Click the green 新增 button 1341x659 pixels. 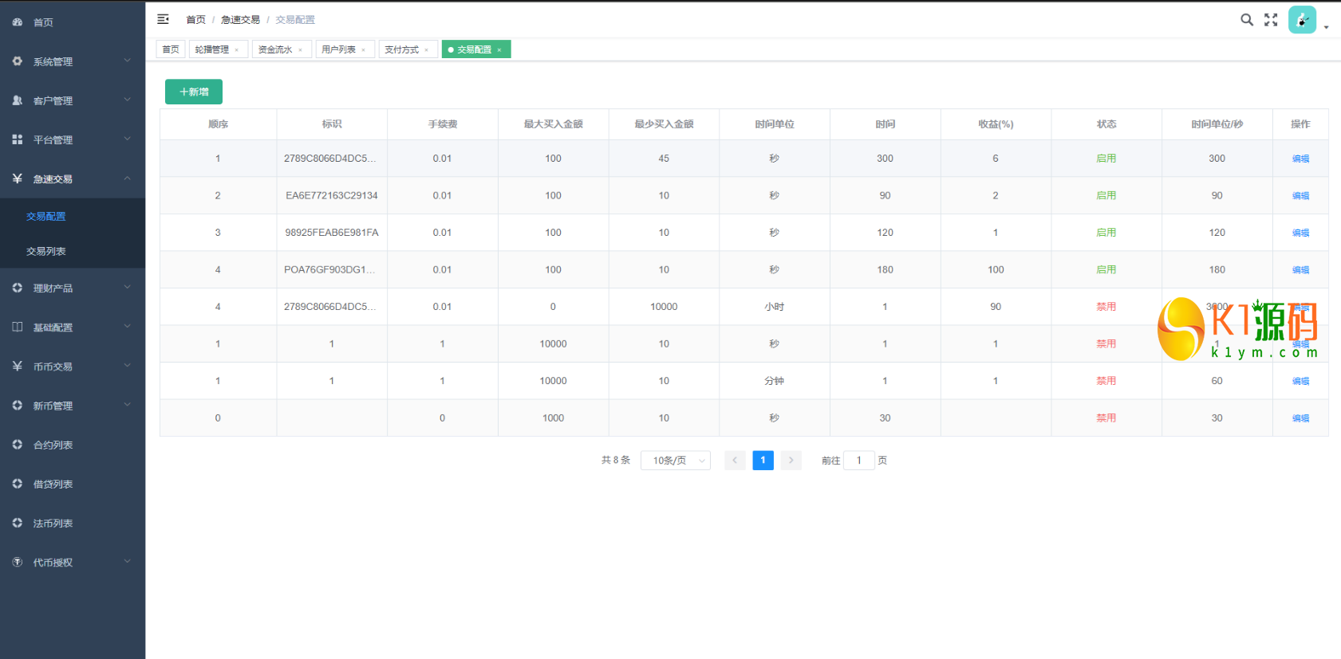pyautogui.click(x=194, y=92)
